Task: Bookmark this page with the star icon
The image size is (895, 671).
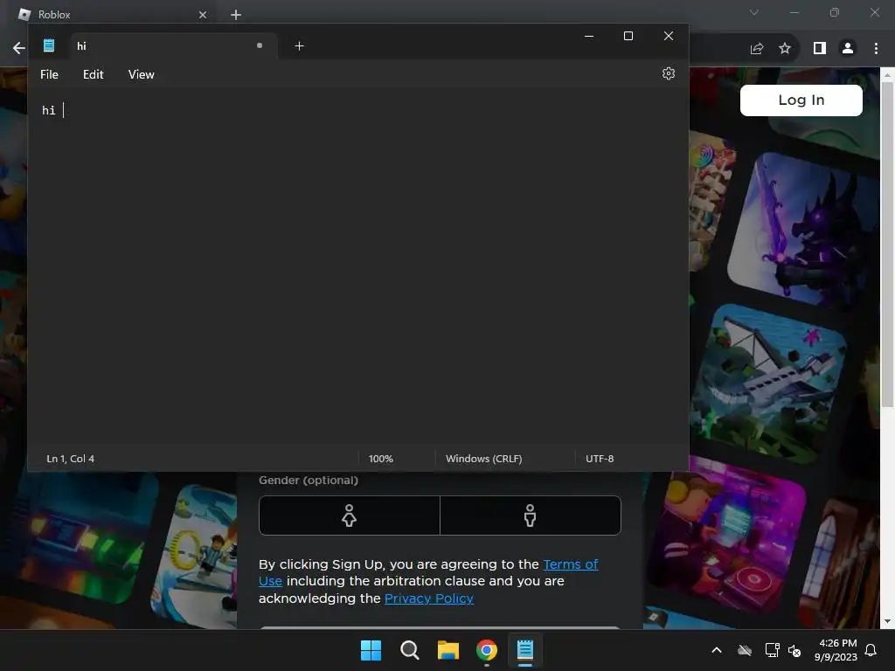Action: (785, 49)
